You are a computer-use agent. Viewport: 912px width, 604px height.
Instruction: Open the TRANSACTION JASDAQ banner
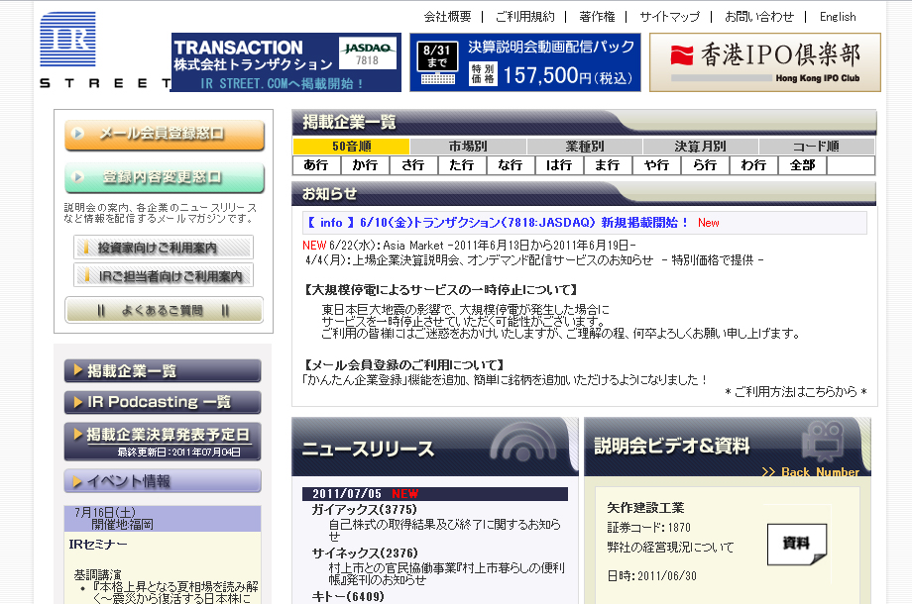pyautogui.click(x=285, y=61)
